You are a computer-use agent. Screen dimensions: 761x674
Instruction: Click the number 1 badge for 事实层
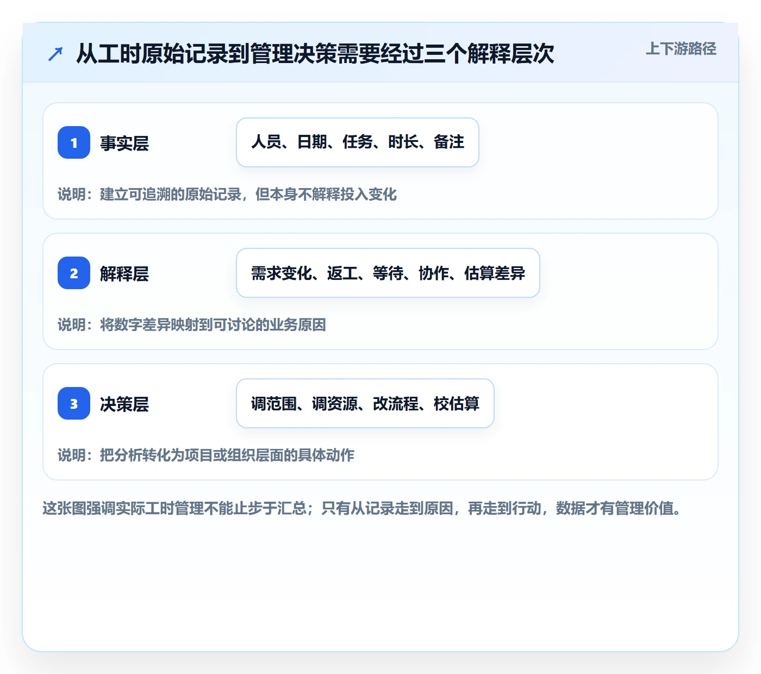point(74,142)
